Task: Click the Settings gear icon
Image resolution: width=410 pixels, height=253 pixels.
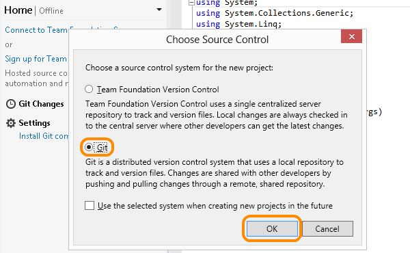Action: [x=11, y=123]
